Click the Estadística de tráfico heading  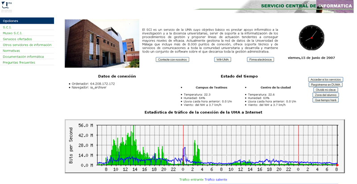tap(203, 112)
